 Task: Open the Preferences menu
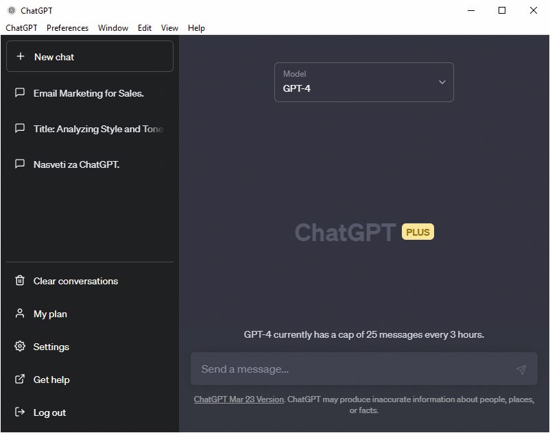(x=67, y=28)
